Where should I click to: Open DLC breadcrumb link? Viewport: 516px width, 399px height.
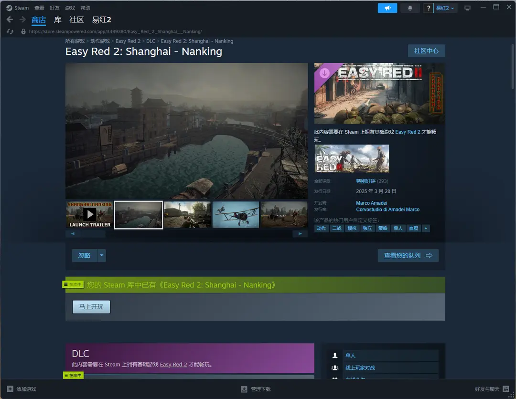point(150,41)
